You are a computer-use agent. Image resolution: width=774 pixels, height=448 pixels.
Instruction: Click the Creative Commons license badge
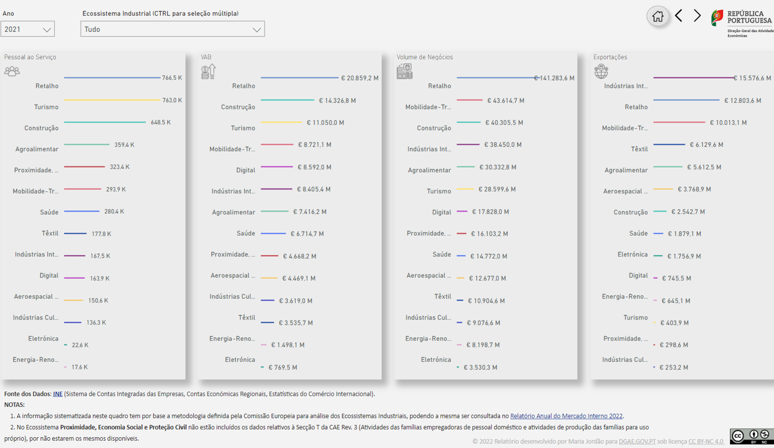(x=751, y=436)
